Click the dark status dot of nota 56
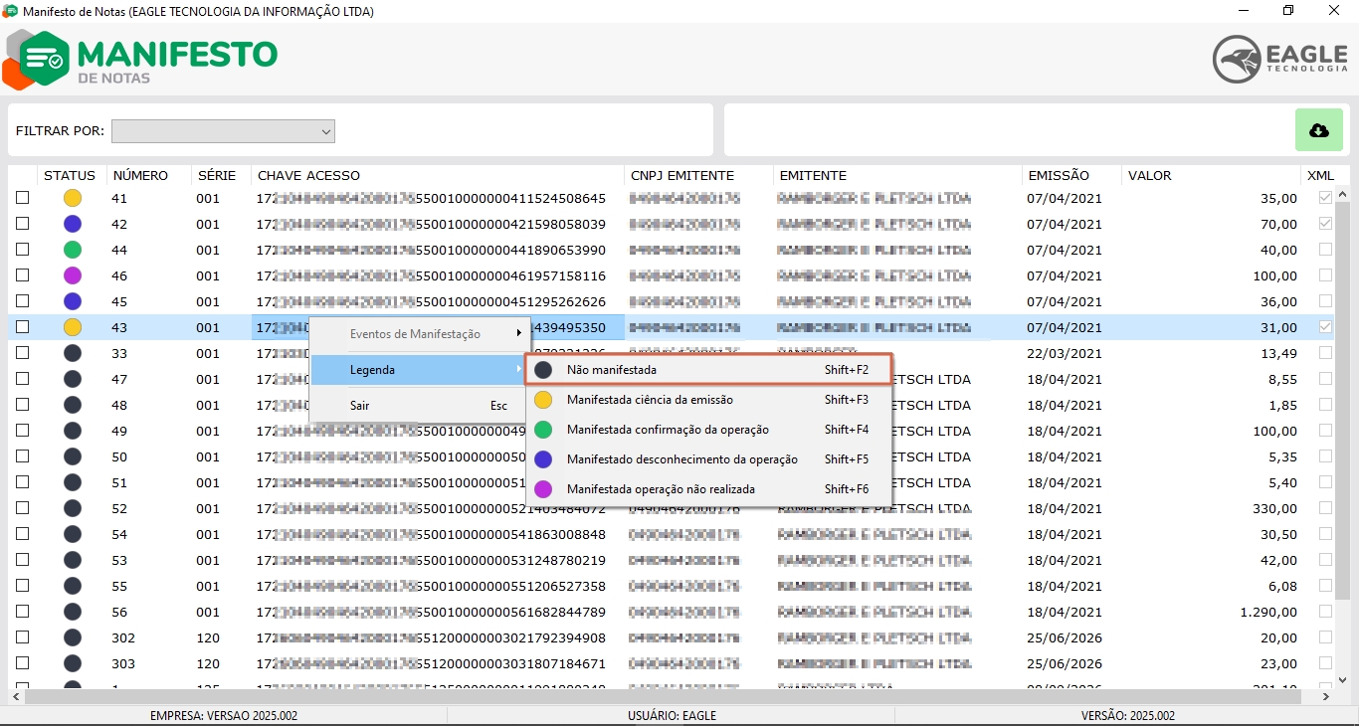This screenshot has width=1359, height=726. pos(73,612)
